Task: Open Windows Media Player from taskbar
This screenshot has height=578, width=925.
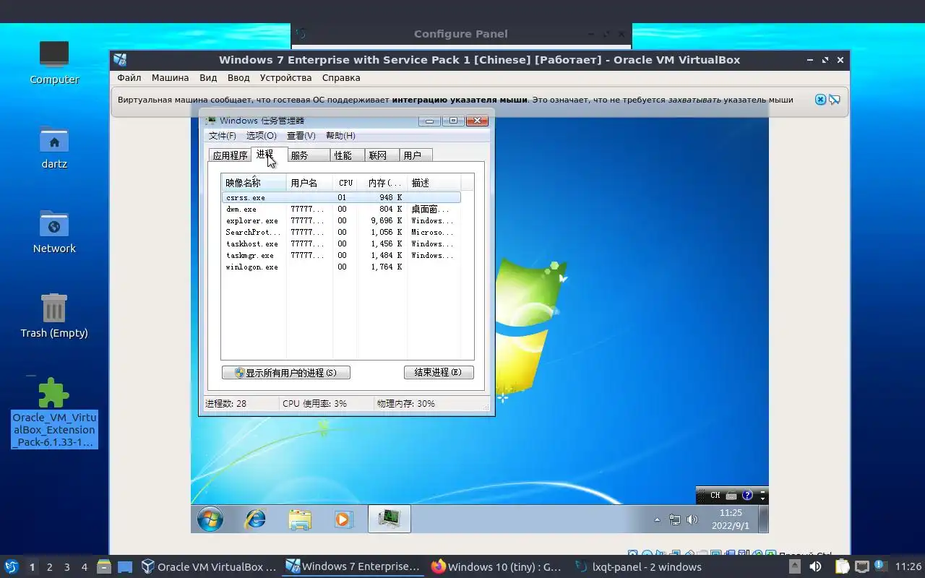Action: point(343,519)
